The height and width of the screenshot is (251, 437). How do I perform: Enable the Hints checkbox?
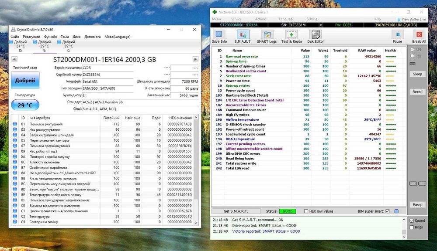(412, 227)
